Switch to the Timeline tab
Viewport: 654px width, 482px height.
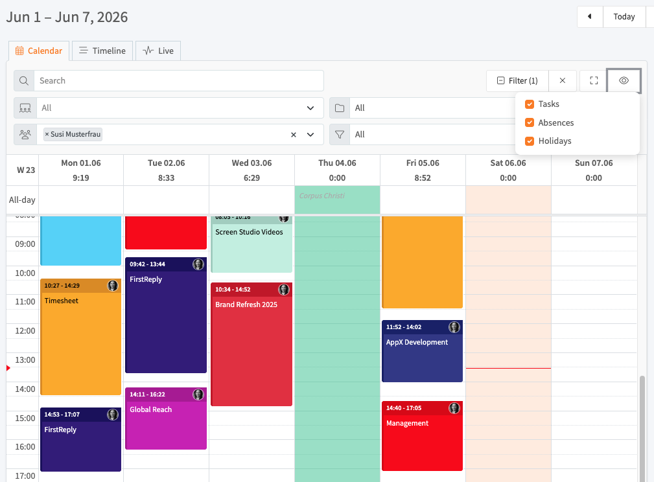(102, 51)
